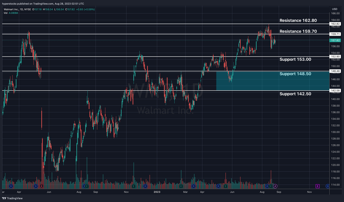The width and height of the screenshot is (344, 202).
Task: Select the Resistance 162.80 annotation
Action: (298, 21)
